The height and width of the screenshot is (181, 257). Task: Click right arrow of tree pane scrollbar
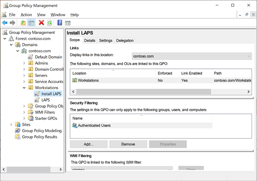(60, 170)
